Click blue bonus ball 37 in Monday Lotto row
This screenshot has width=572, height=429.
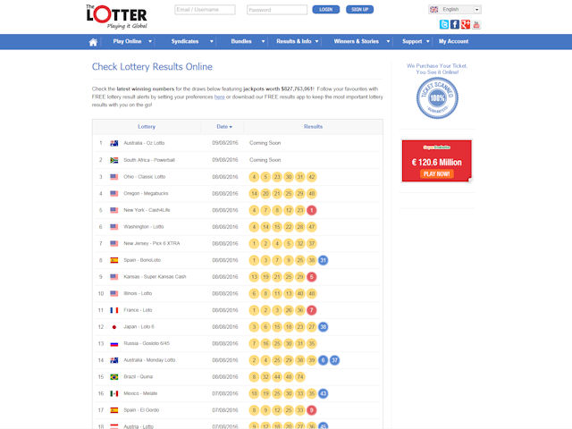pos(334,360)
